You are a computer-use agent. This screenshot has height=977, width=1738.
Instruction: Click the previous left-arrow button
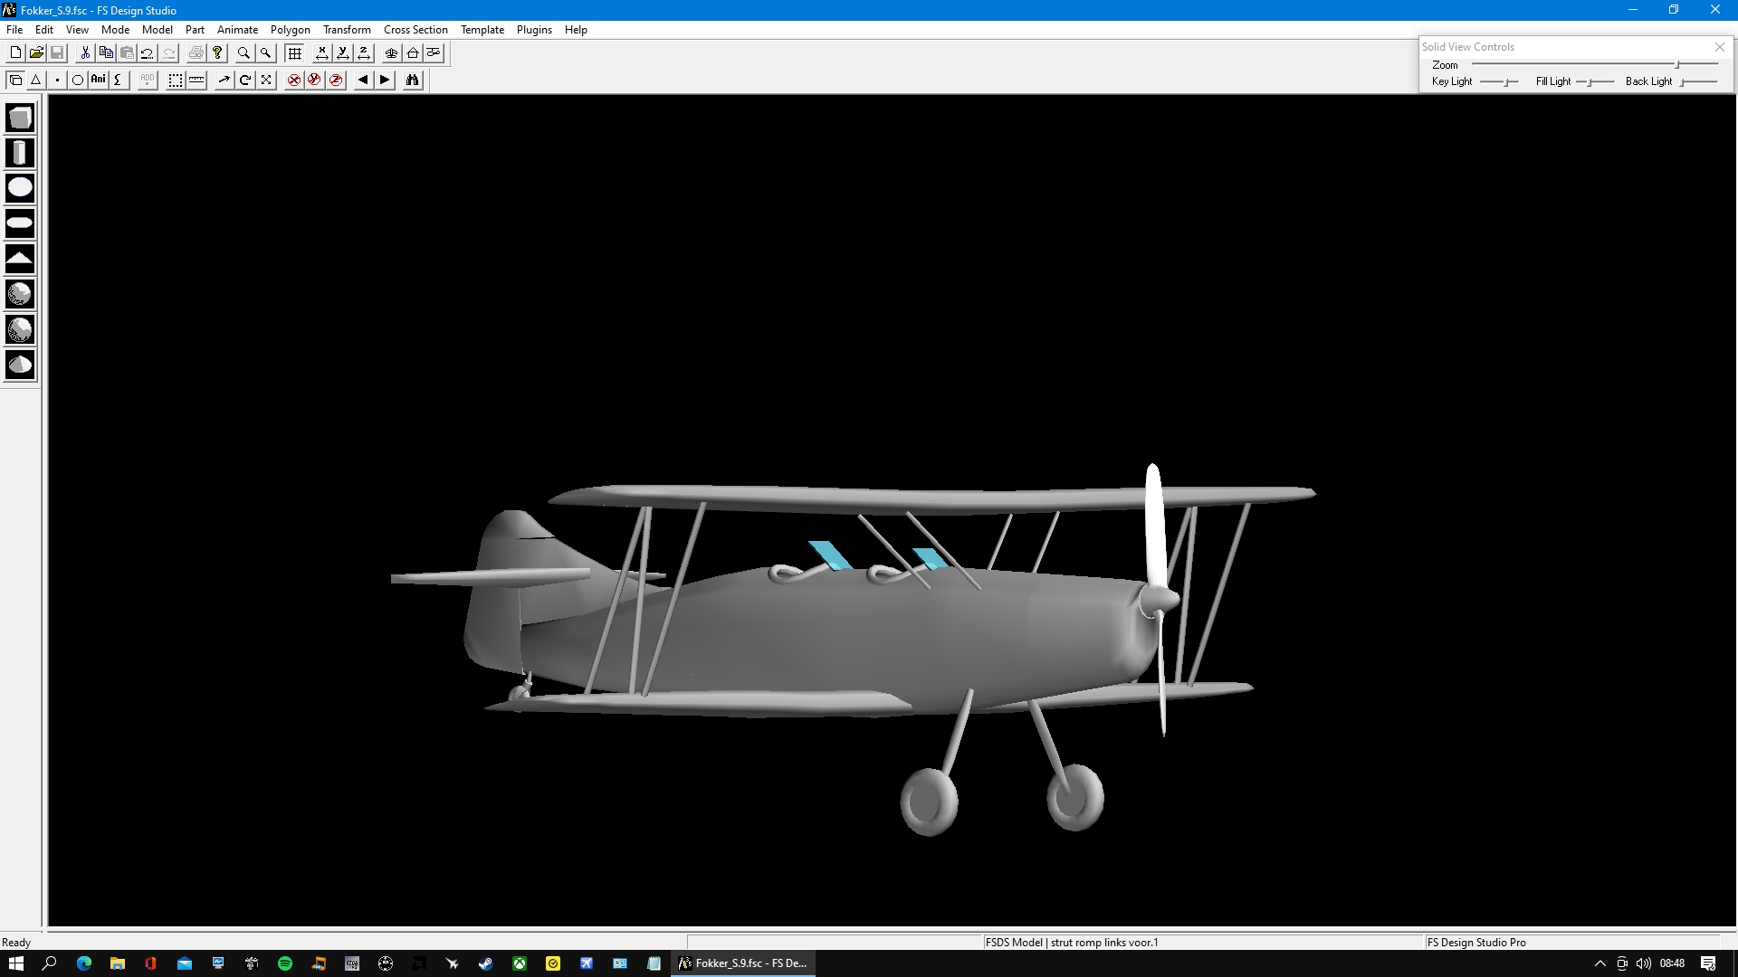coord(363,81)
